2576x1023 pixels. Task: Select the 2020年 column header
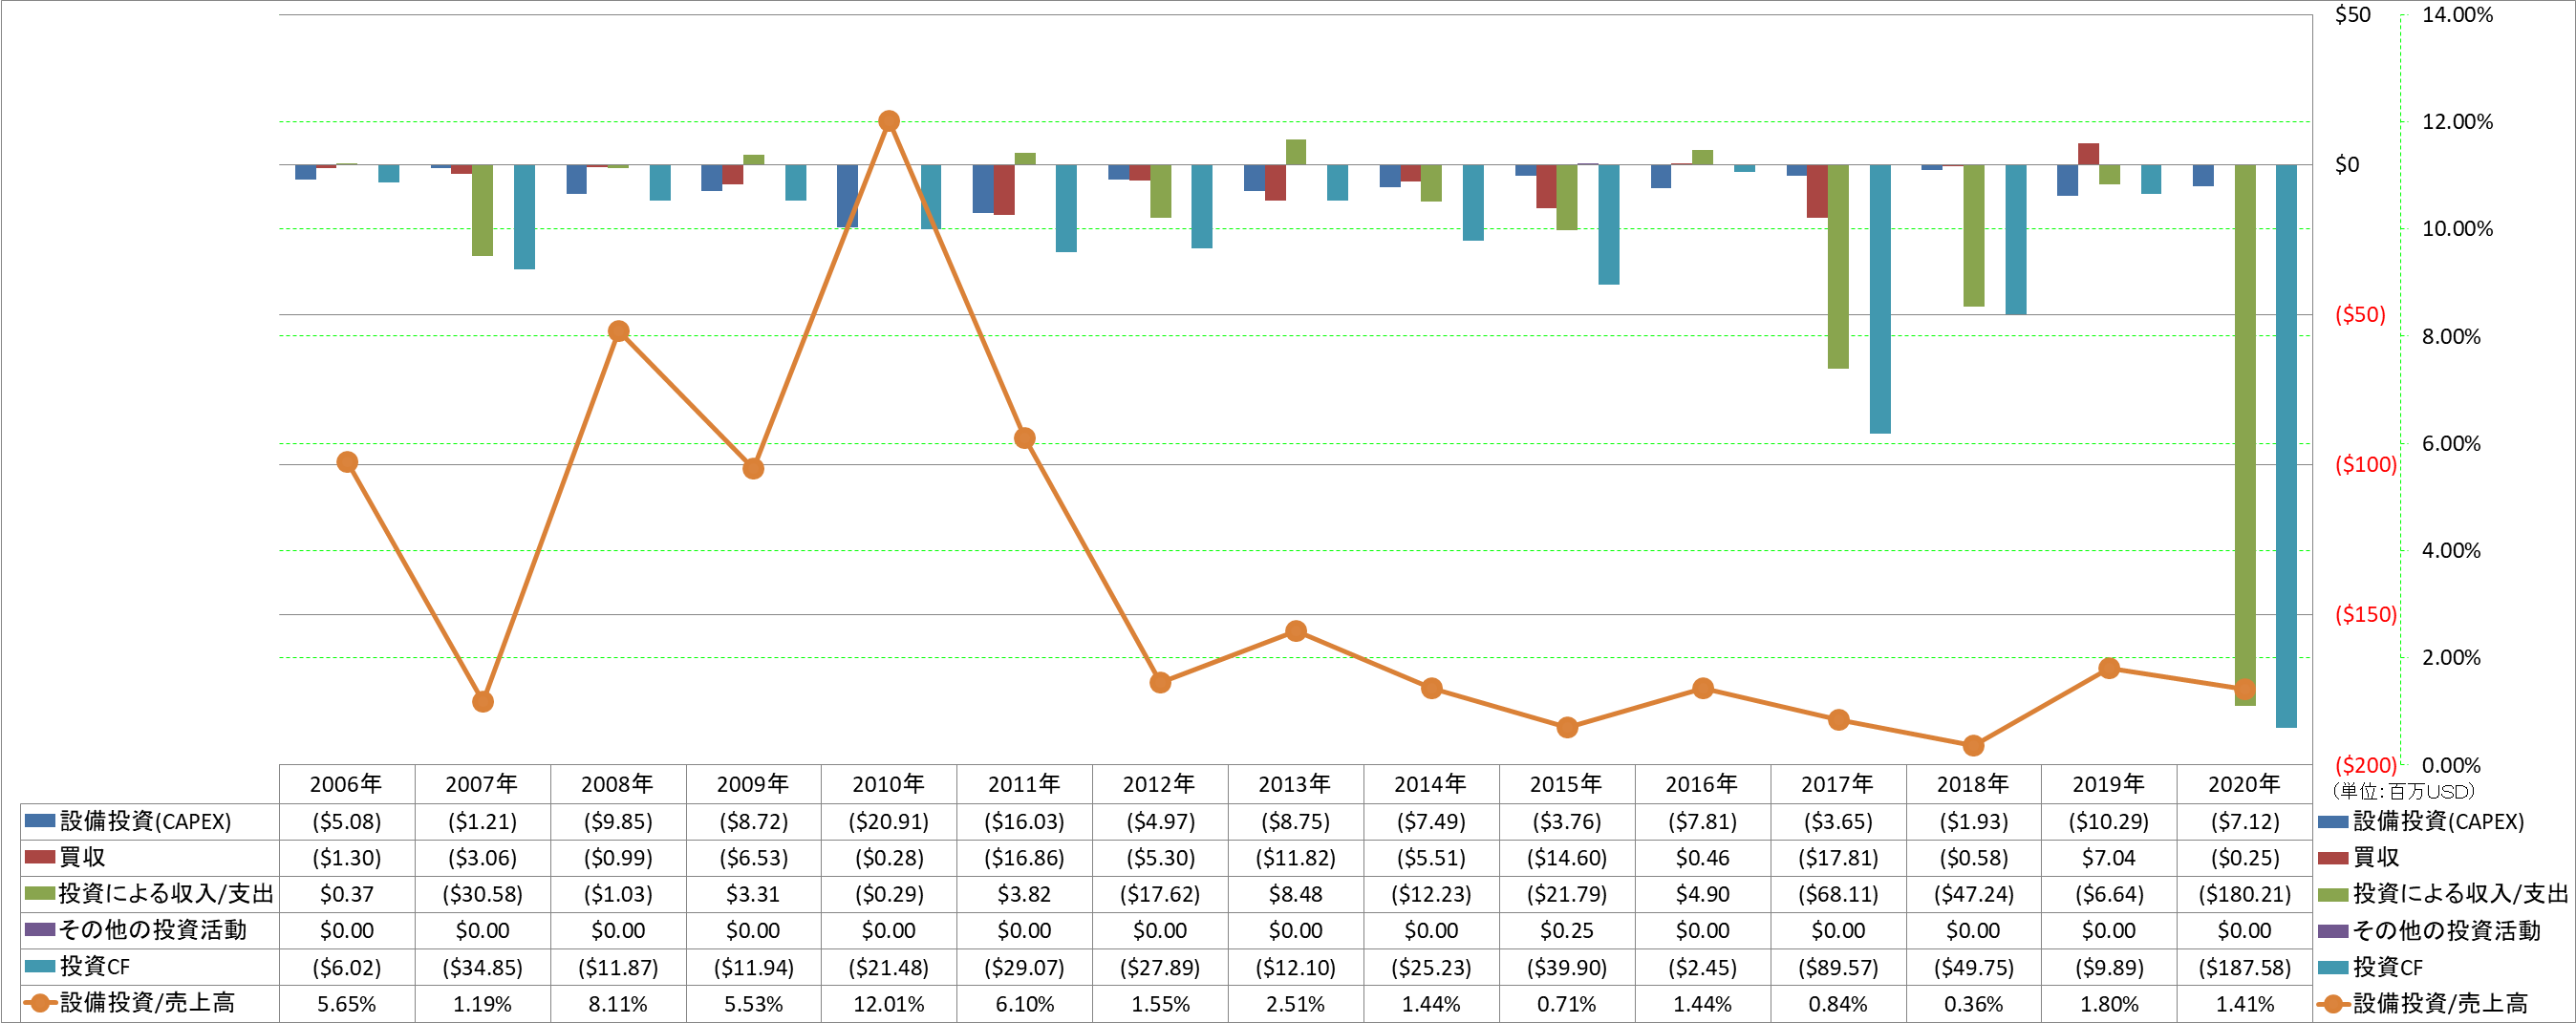tap(2244, 784)
